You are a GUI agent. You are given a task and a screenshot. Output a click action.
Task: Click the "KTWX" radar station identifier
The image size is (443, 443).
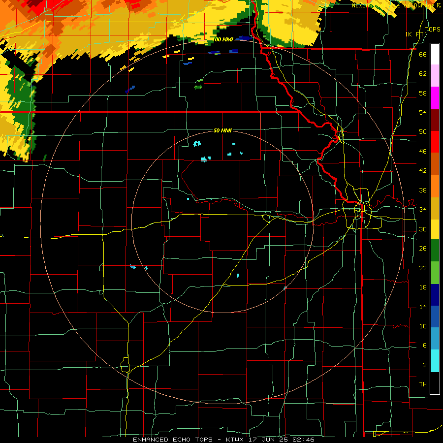pyautogui.click(x=236, y=440)
